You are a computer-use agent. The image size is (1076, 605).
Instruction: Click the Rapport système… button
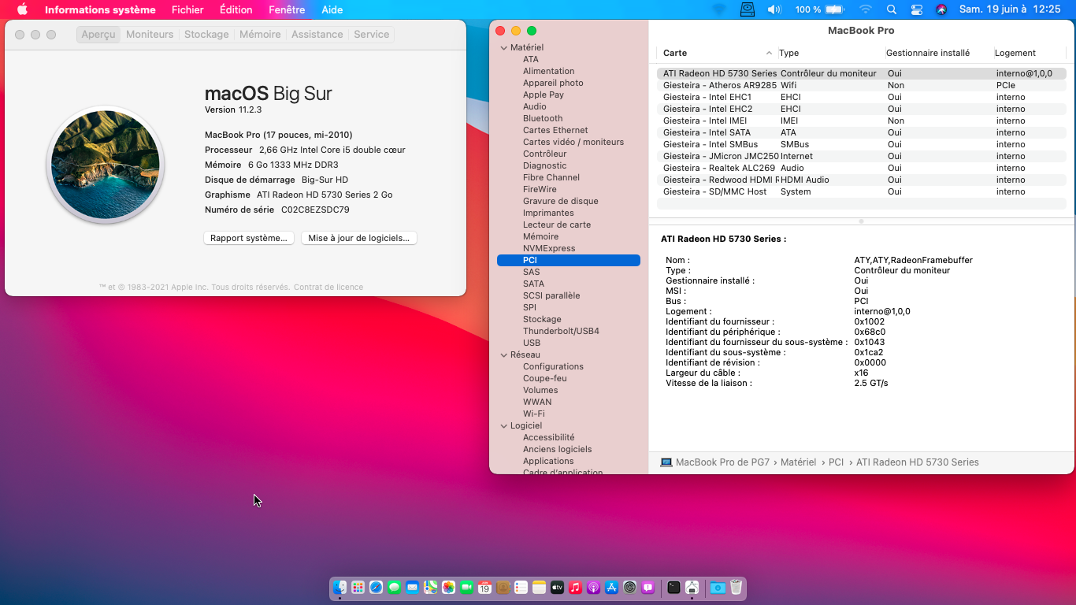(249, 238)
